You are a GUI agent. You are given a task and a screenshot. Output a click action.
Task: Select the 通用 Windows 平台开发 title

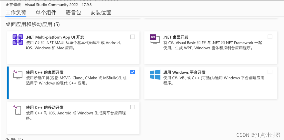(184, 72)
